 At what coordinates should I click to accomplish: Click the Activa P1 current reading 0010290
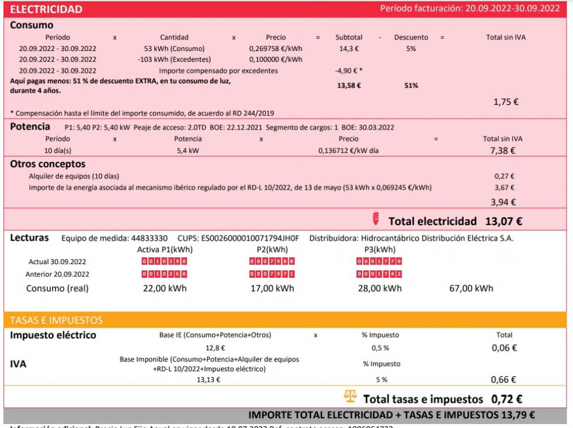click(164, 261)
